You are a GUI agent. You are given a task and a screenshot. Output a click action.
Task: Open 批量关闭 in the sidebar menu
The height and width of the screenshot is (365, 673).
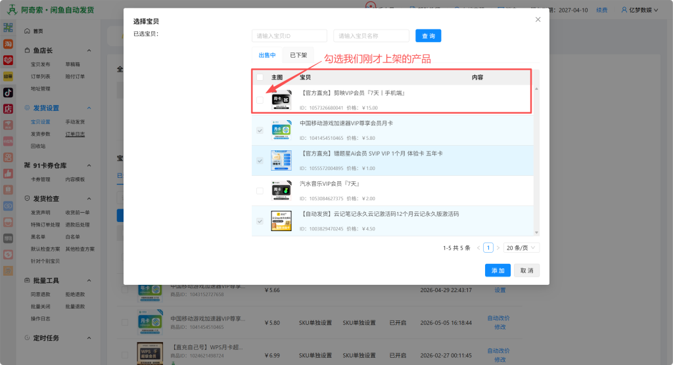click(40, 306)
